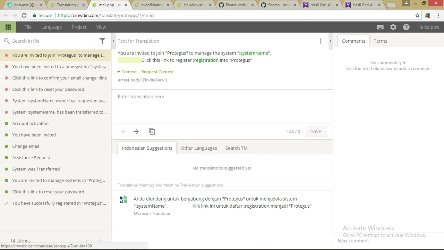444x250 pixels.
Task: Open the View menu
Action: (x=101, y=27)
